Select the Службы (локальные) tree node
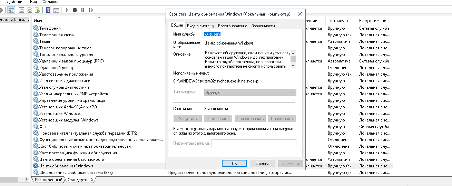The image size is (452, 186). point(15,20)
